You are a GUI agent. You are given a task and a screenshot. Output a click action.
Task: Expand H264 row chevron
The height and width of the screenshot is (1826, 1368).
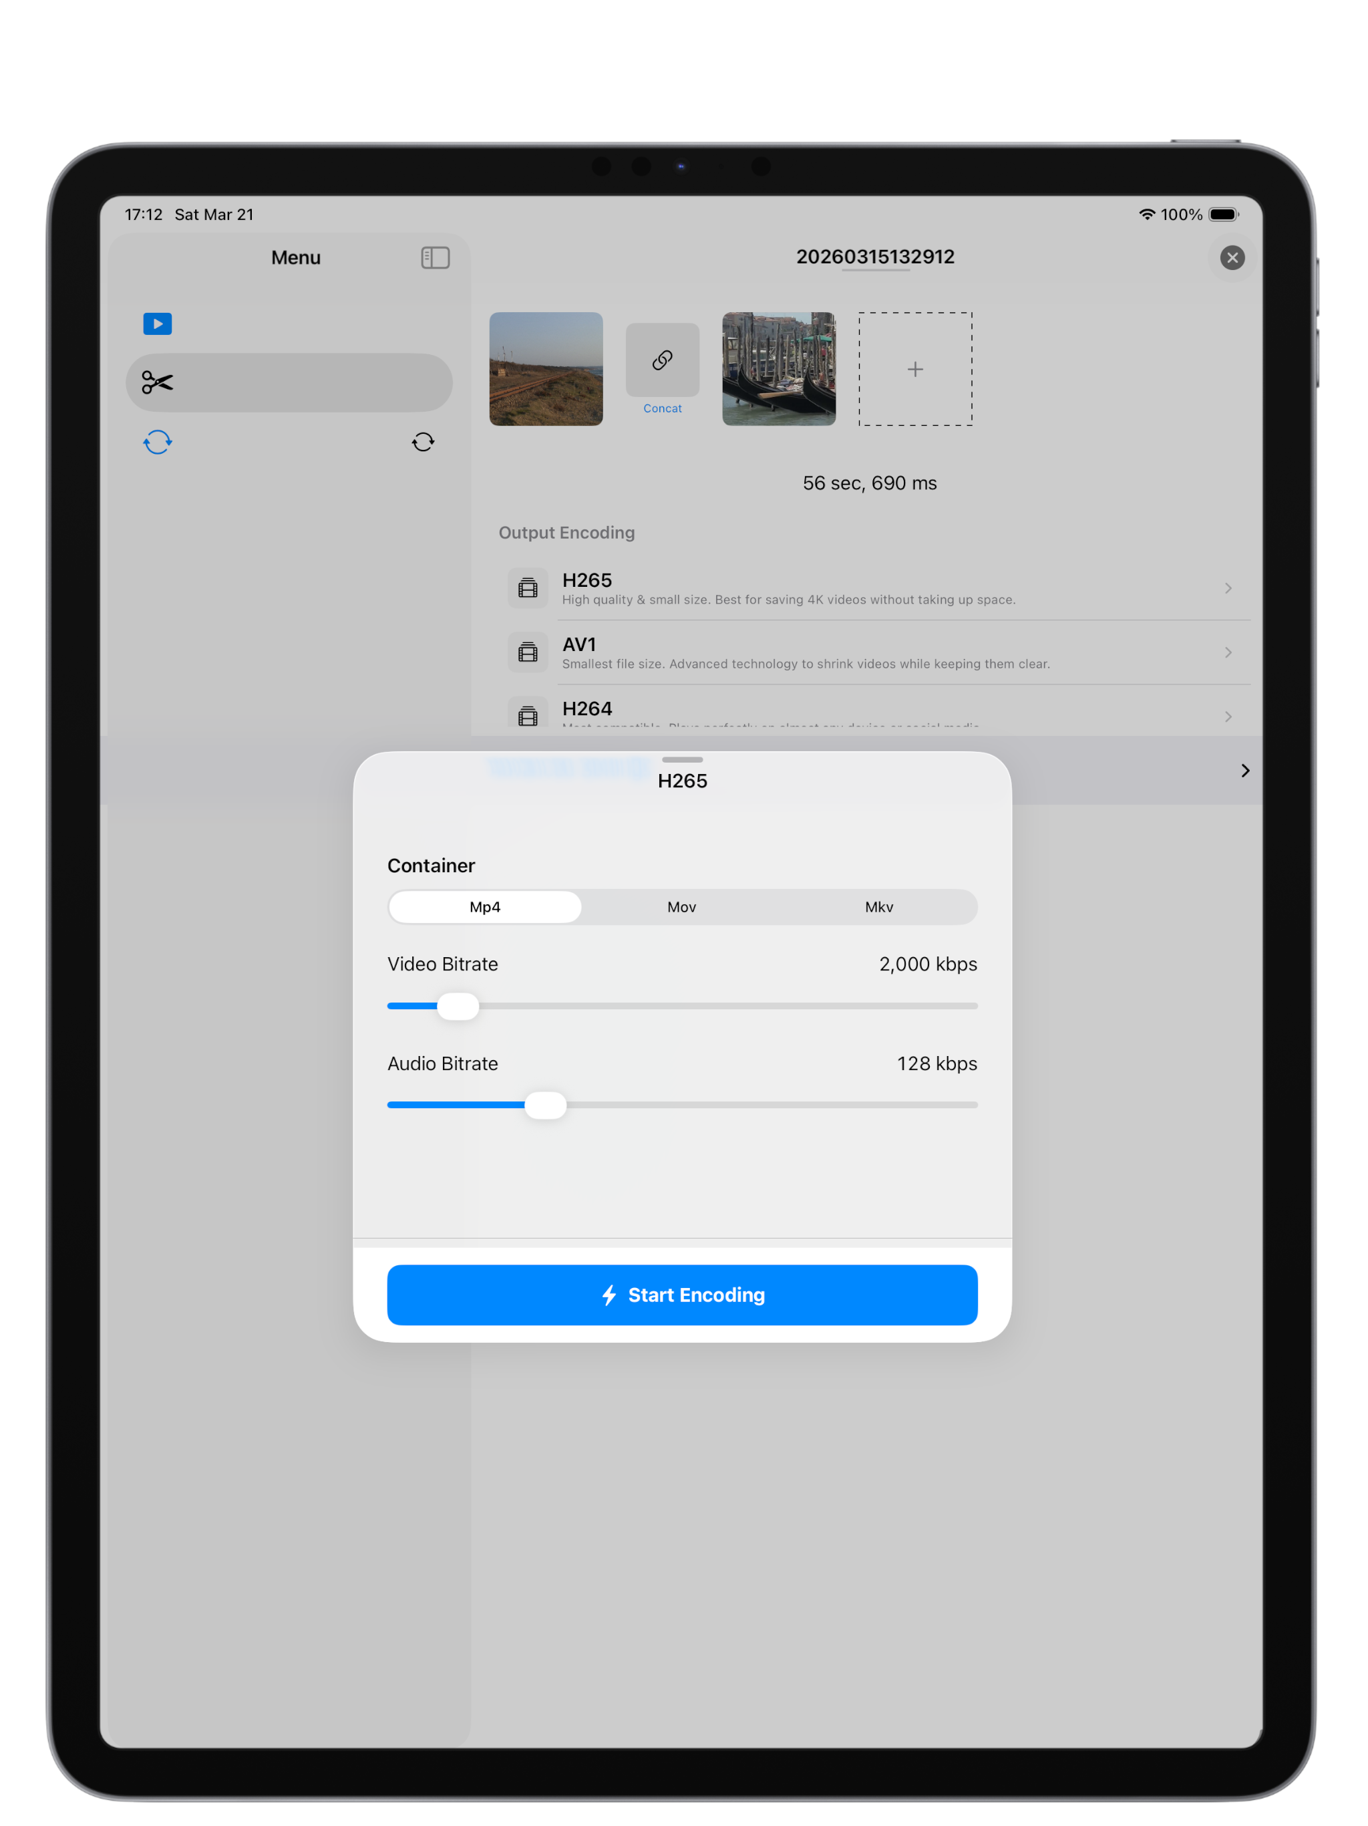coord(1228,716)
